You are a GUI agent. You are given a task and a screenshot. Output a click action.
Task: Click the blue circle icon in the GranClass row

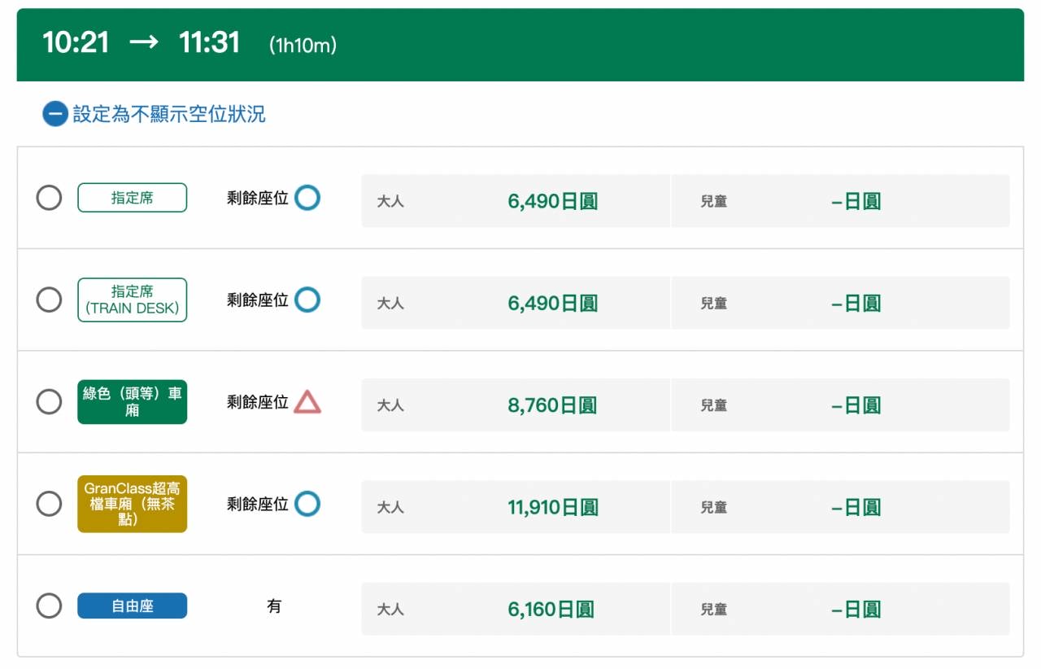click(x=307, y=504)
